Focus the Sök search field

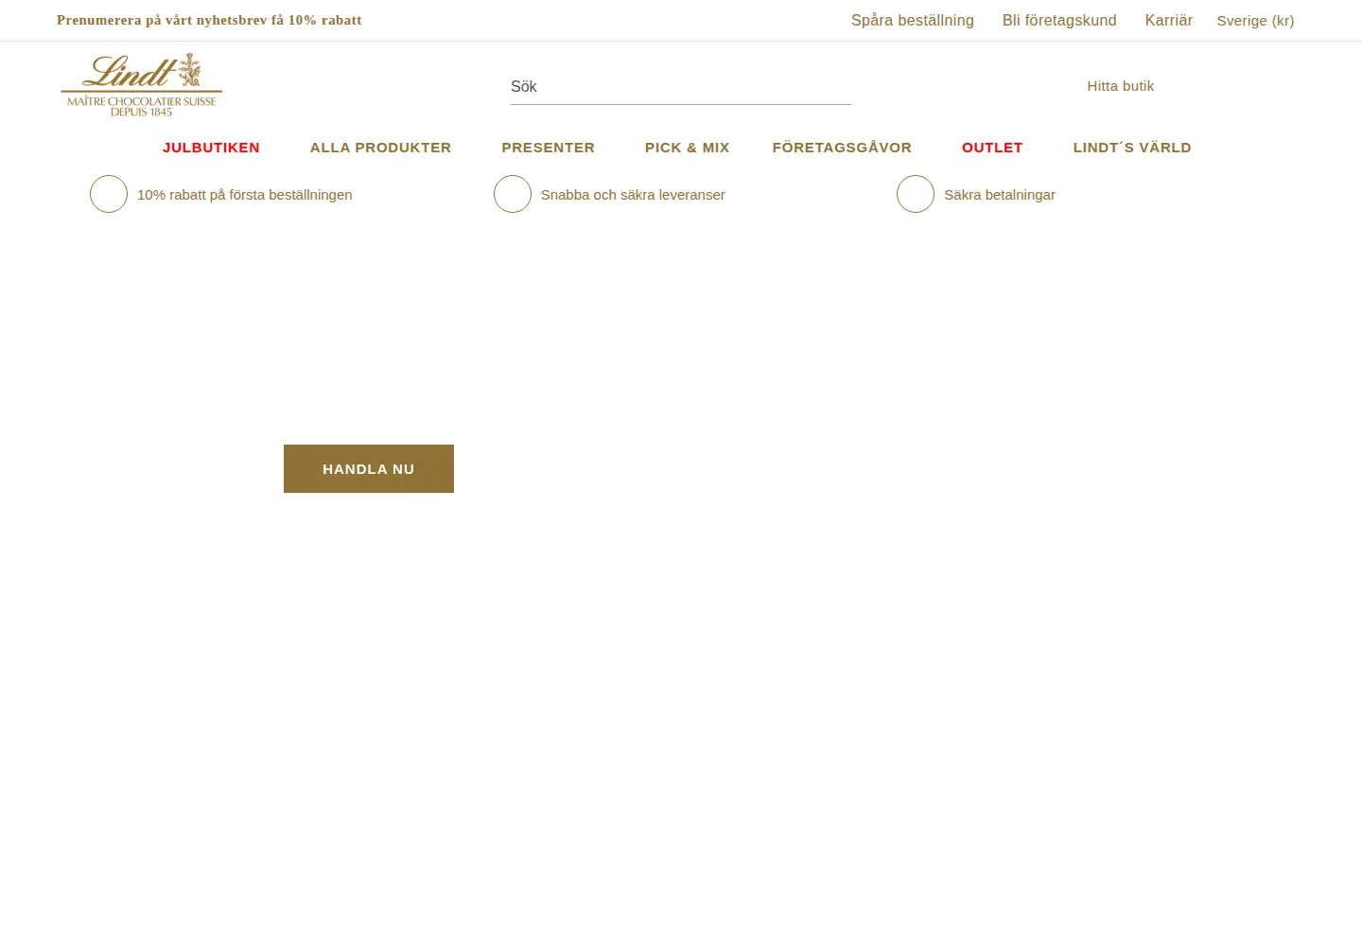681,87
